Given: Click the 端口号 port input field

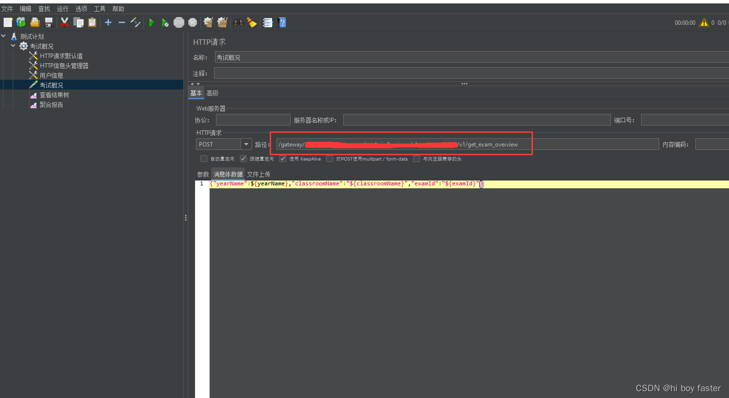Looking at the screenshot, I should click(685, 120).
